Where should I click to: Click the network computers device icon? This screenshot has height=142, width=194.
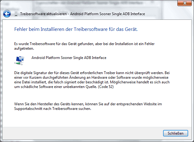pyautogui.click(x=19, y=61)
